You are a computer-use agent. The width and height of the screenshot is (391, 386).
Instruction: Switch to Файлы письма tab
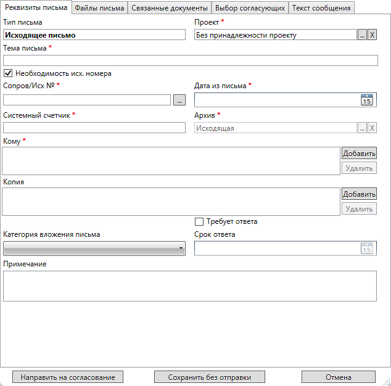pos(99,8)
